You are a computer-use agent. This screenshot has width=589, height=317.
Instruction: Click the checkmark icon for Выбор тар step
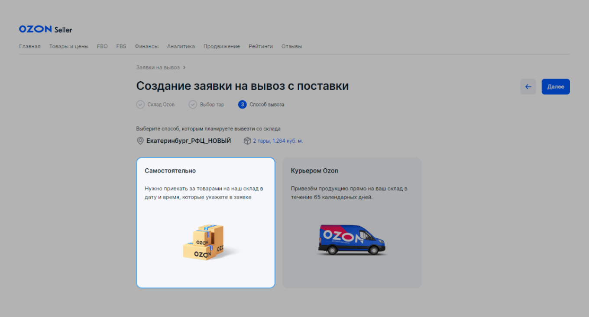(193, 105)
